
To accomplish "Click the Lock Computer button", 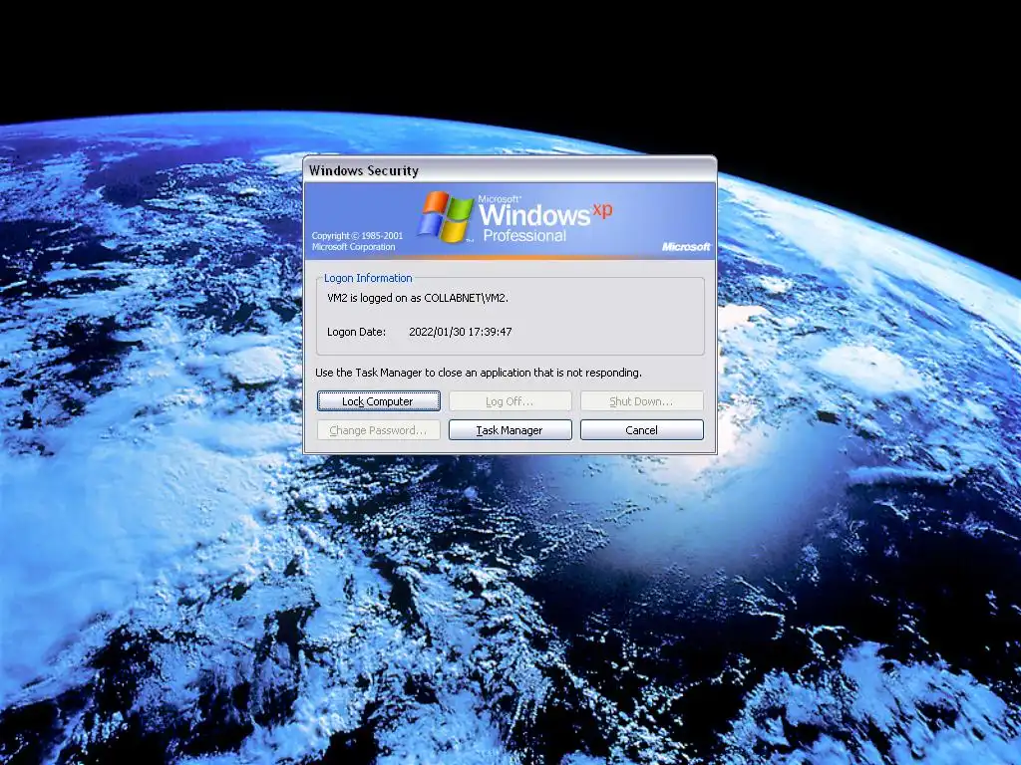I will 378,401.
